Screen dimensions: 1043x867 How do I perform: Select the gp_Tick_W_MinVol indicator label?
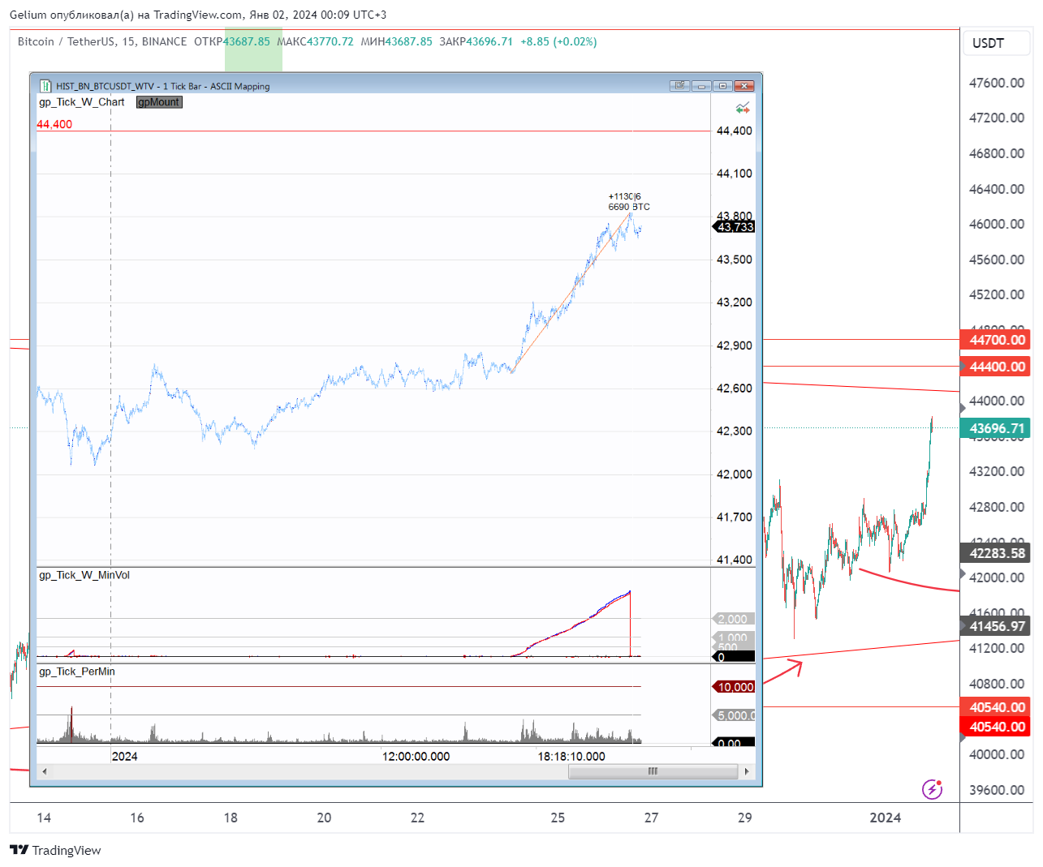pyautogui.click(x=84, y=575)
